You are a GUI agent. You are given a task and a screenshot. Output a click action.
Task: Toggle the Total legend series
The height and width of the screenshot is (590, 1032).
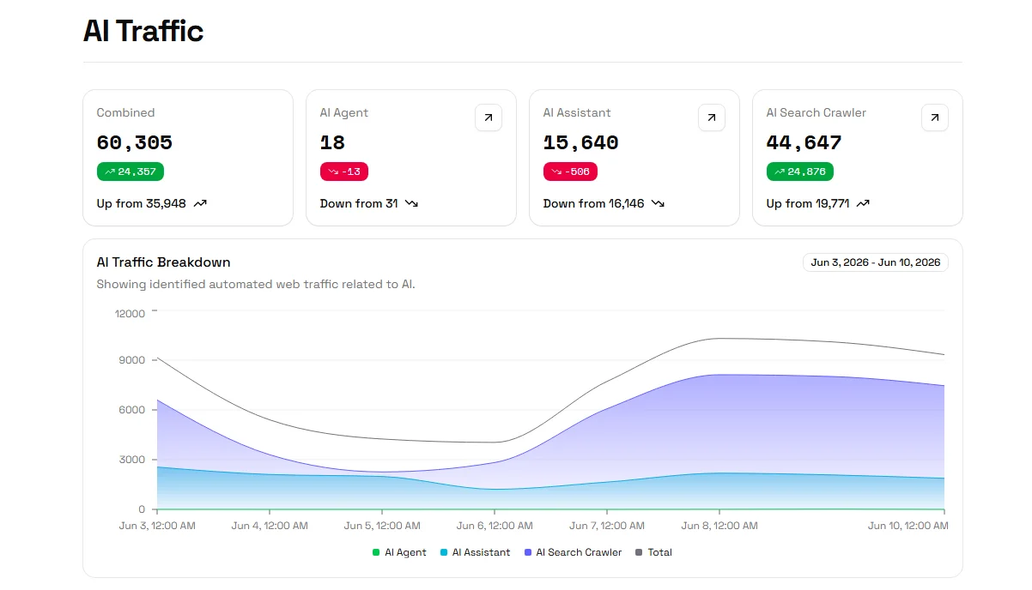653,552
